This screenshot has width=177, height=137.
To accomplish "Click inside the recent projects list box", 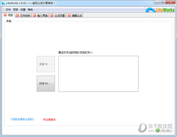I will pyautogui.click(x=98, y=74).
